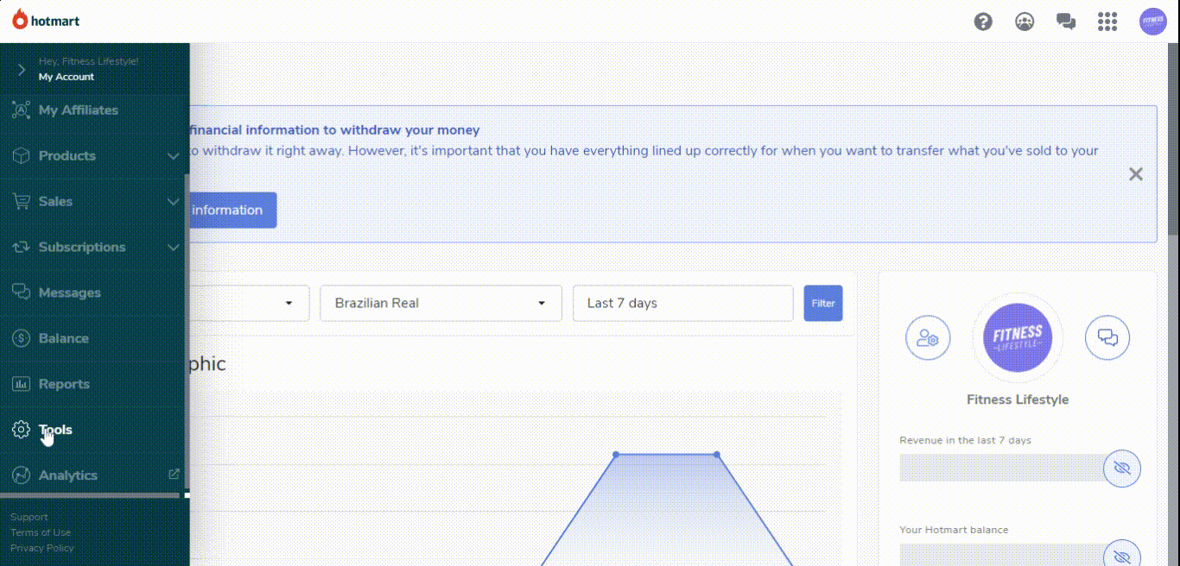Open the community smiley icon in header
1180x566 pixels.
click(x=1025, y=22)
